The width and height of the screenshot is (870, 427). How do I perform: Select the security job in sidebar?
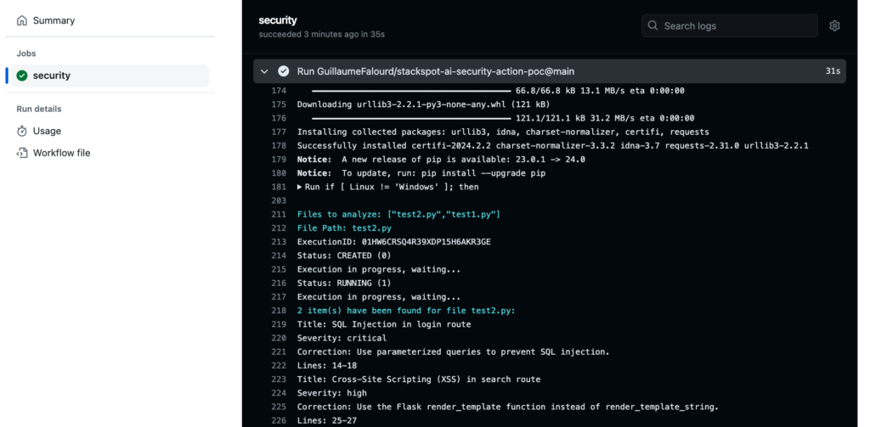pyautogui.click(x=110, y=76)
